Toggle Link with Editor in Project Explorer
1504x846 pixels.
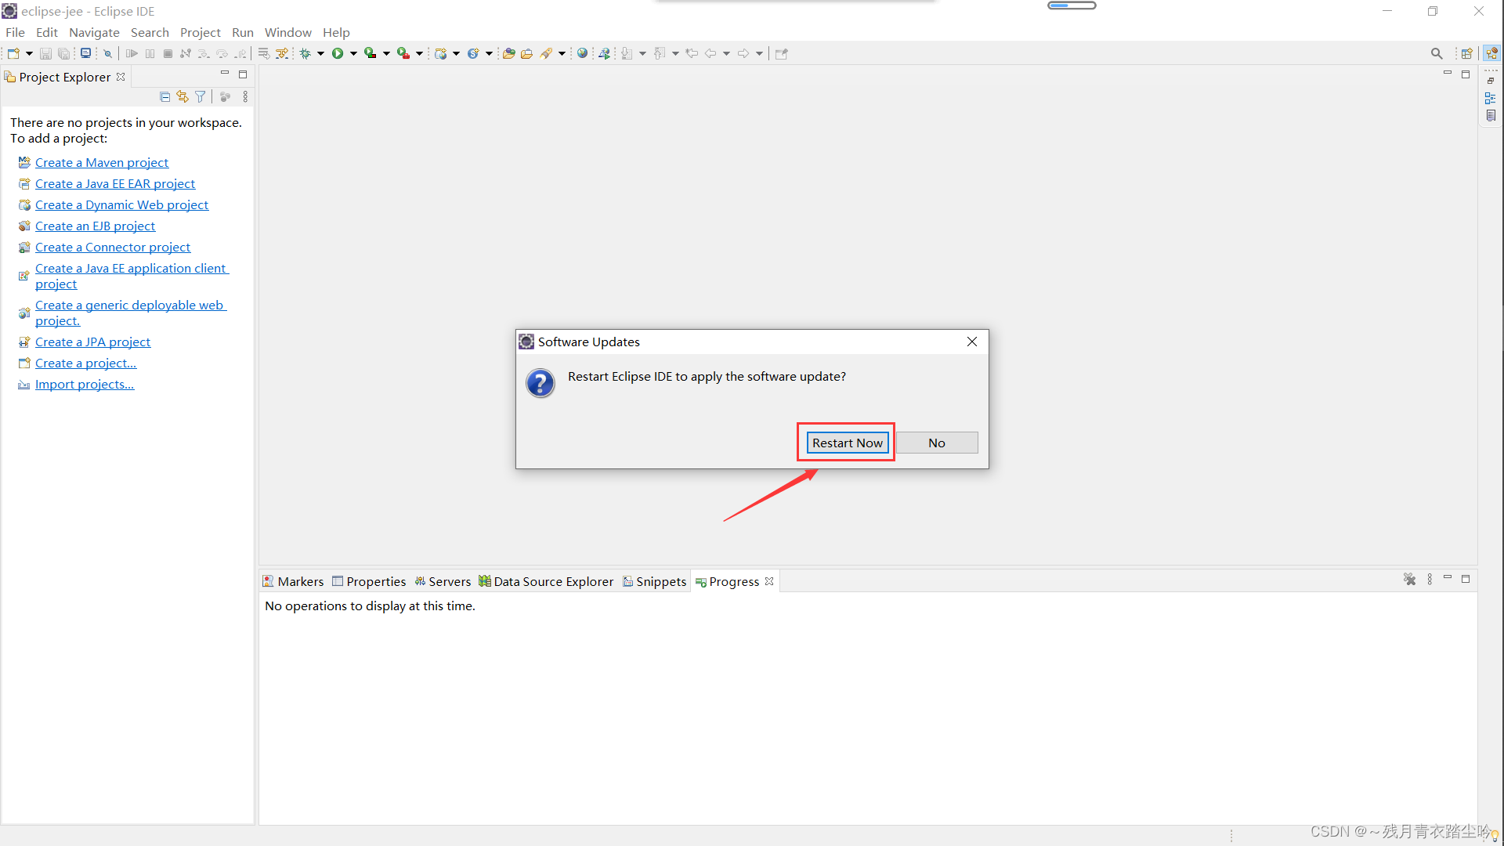(x=183, y=96)
